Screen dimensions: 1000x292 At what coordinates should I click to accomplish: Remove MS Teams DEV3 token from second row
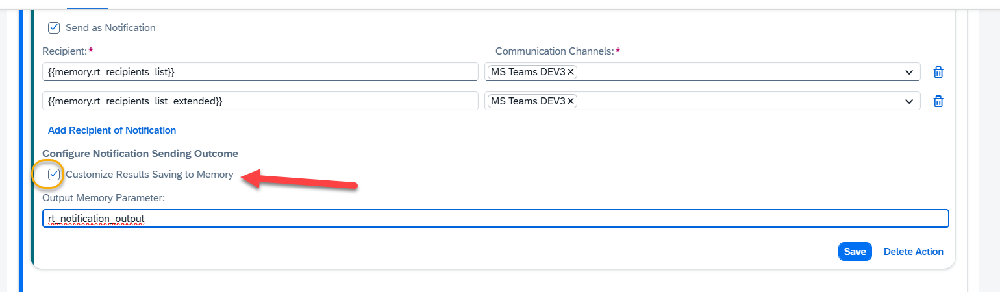pos(571,101)
